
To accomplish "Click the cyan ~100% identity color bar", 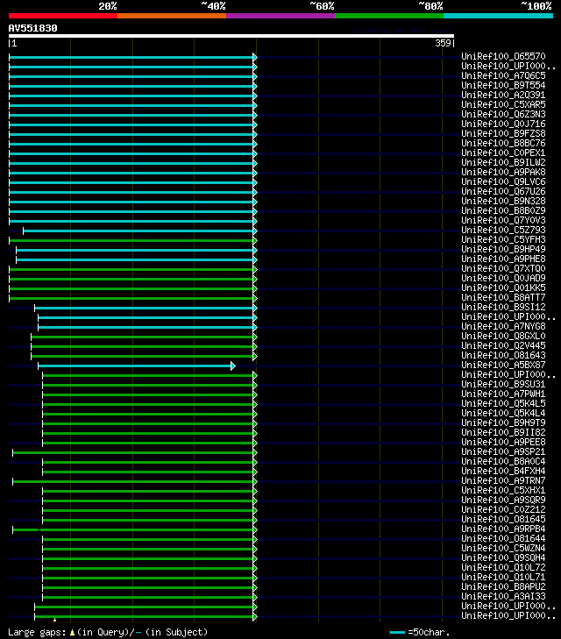I will pyautogui.click(x=498, y=16).
